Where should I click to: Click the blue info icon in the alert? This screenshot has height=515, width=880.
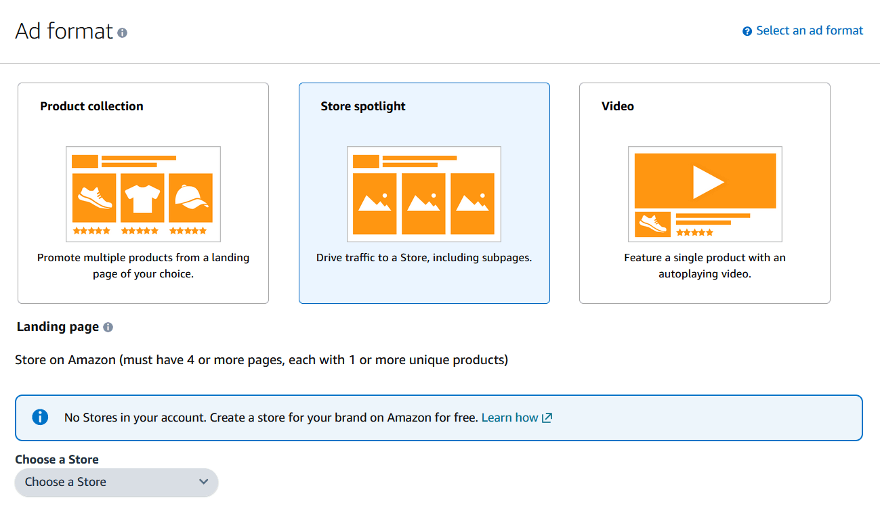click(40, 418)
